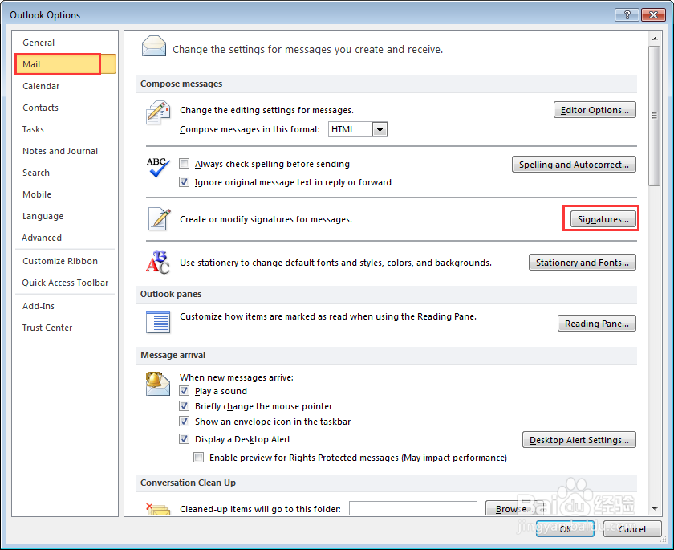
Task: Uncheck Ignore original message text option
Action: pyautogui.click(x=185, y=182)
